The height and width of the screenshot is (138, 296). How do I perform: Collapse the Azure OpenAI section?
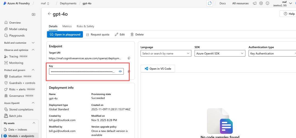click(33, 103)
